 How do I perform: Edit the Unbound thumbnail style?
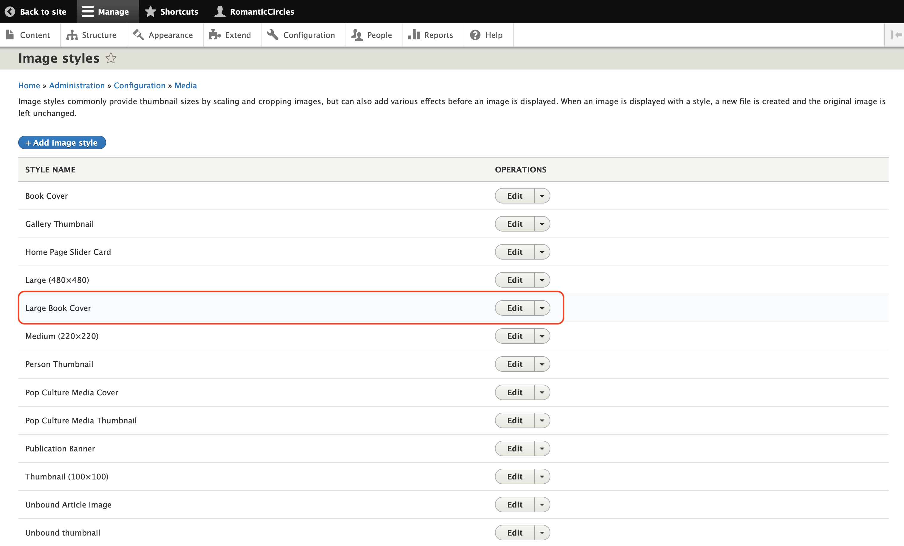[514, 533]
